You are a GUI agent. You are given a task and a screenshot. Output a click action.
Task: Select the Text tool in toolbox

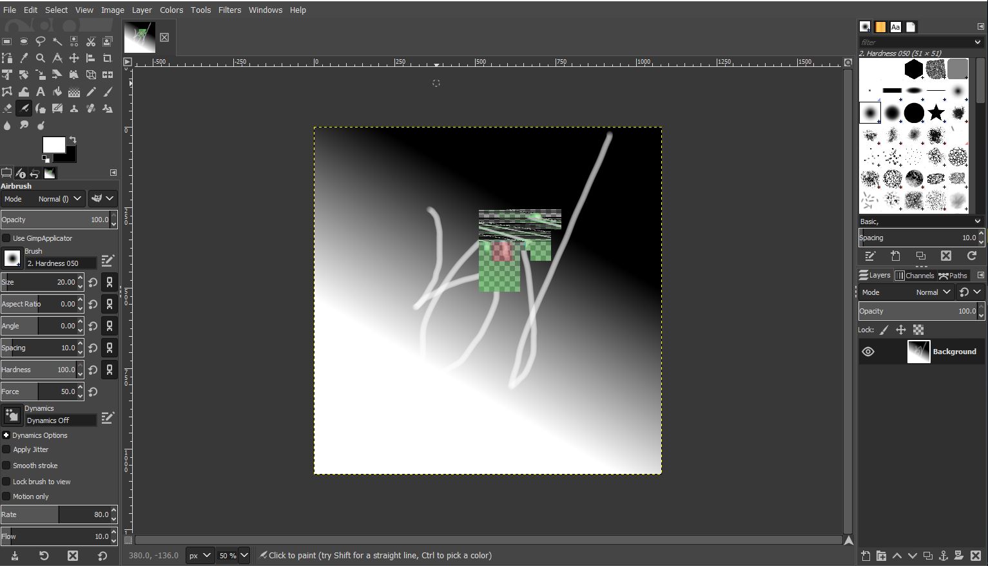pos(41,91)
